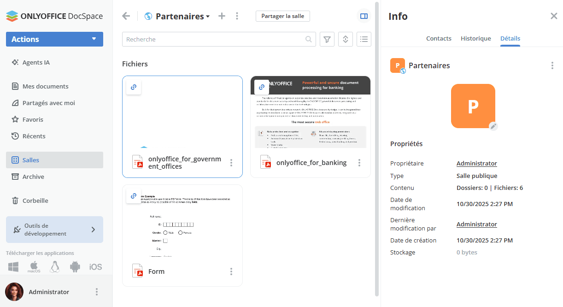The height and width of the screenshot is (307, 563).
Task: Click link icon on onlyoffice_for_banking file
Action: (x=262, y=87)
